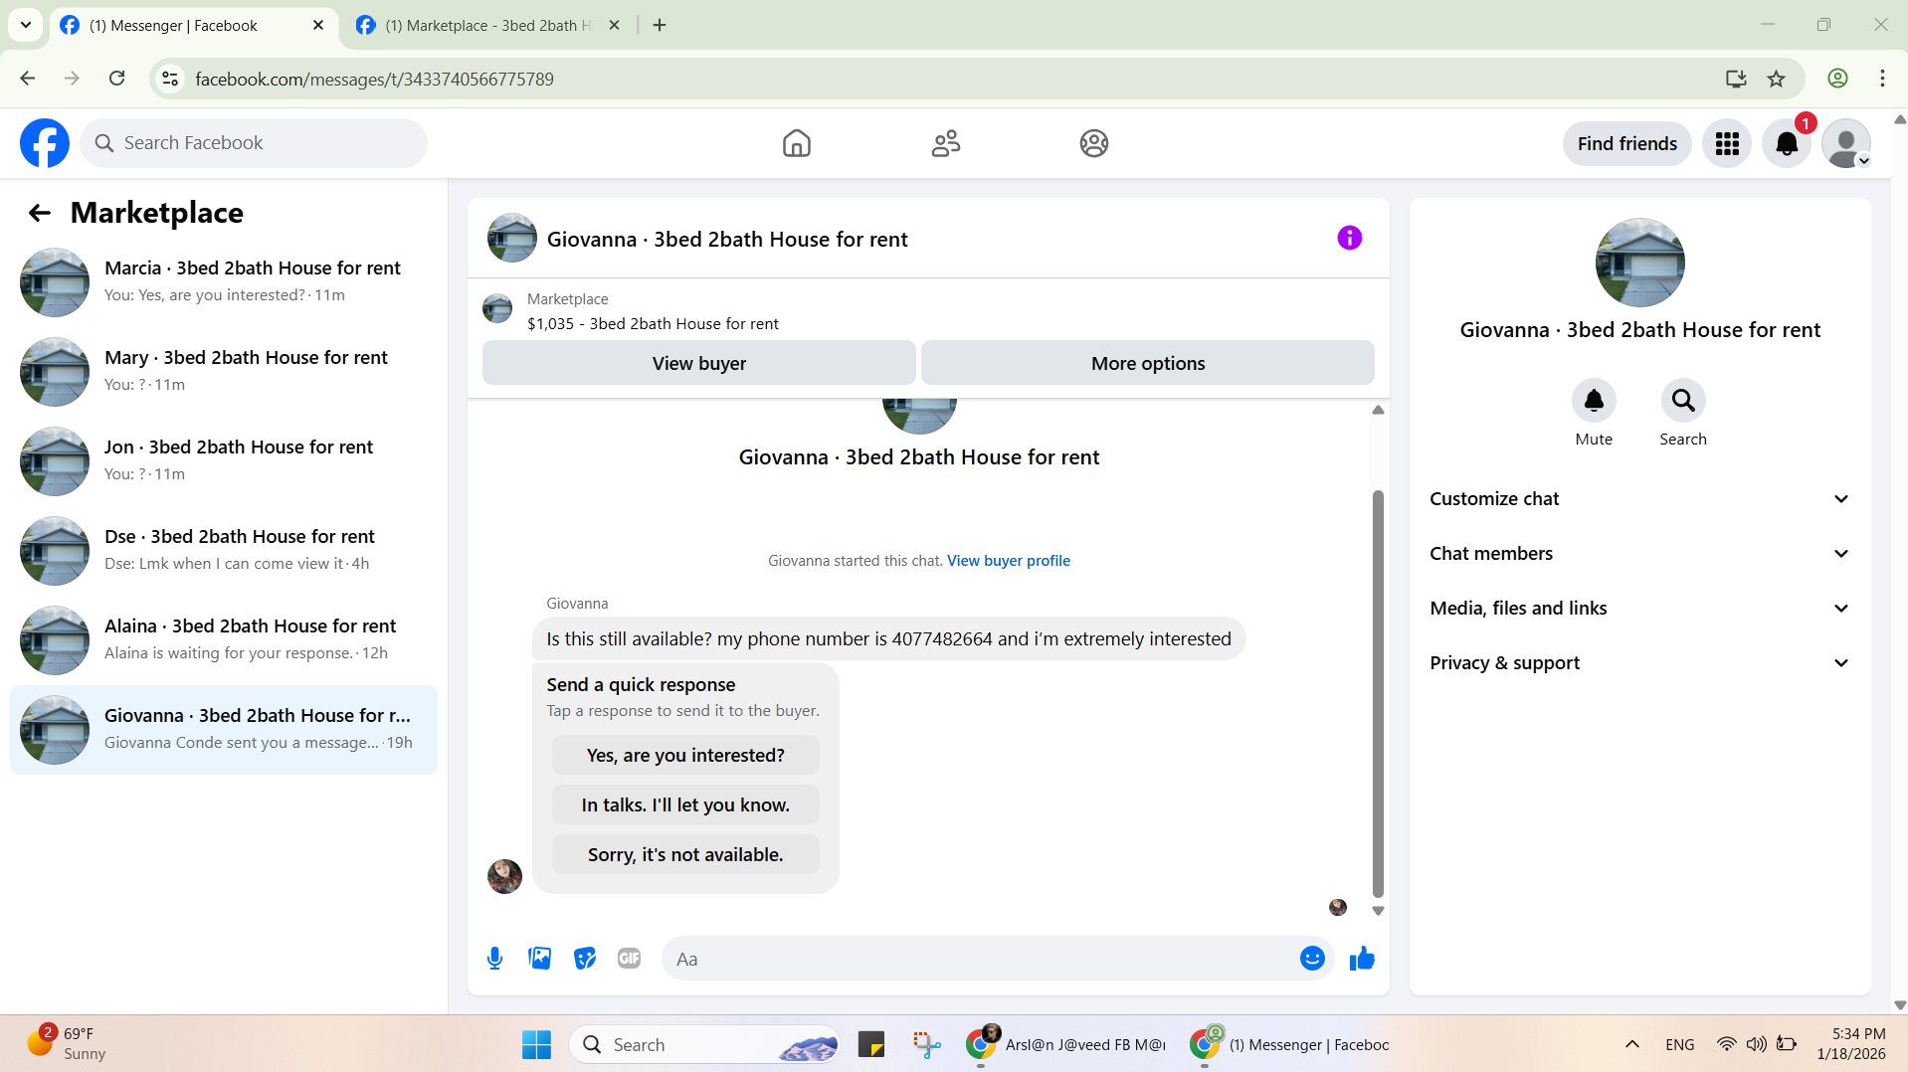Search in conversation using magnifier icon

click(1683, 400)
